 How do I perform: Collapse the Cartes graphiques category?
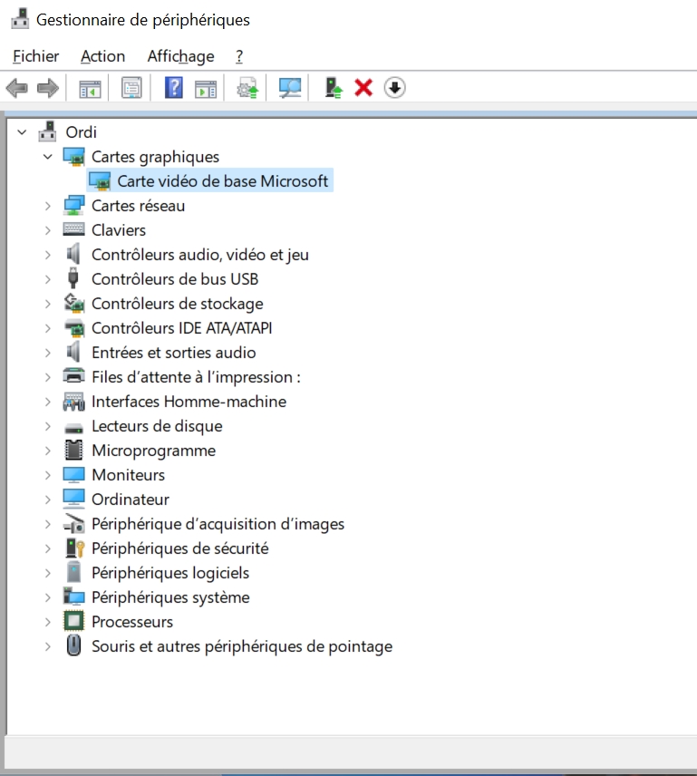coord(48,157)
